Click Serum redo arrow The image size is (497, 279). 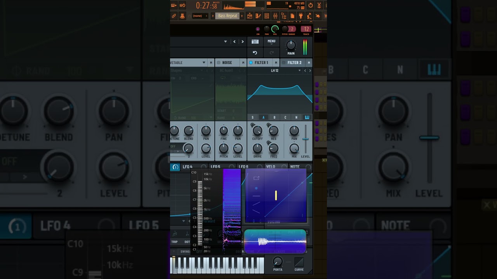pyautogui.click(x=271, y=53)
